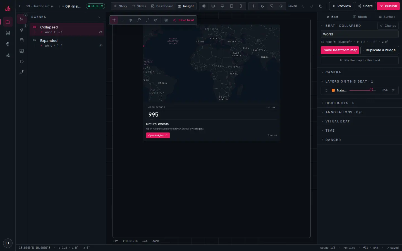Click the app logo icon

click(x=8, y=8)
